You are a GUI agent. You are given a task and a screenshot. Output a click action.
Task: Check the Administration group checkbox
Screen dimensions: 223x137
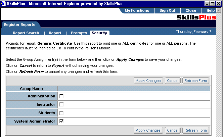pos(61,96)
